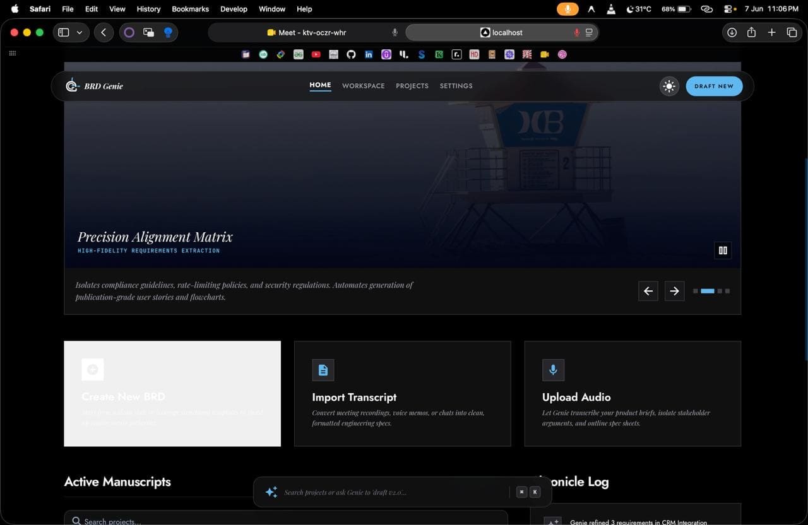
Task: Open Control Center from menu bar
Action: click(728, 9)
